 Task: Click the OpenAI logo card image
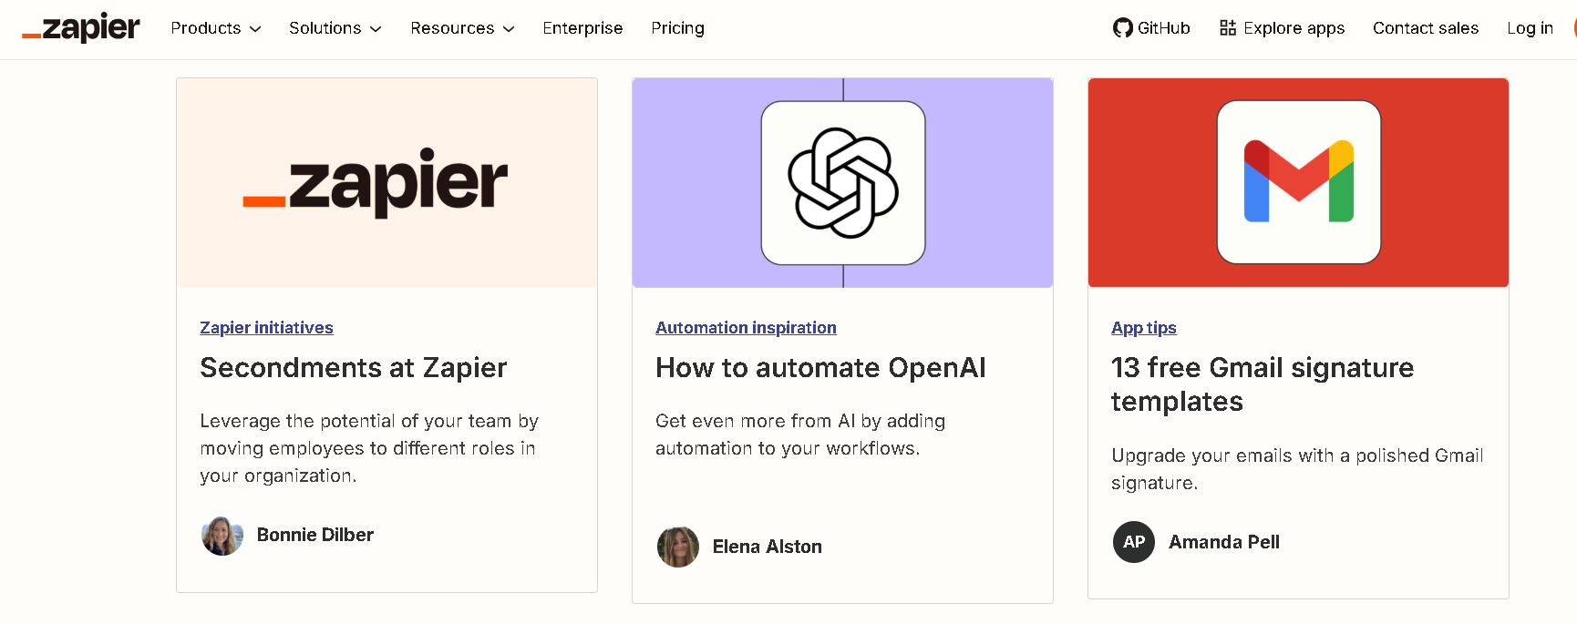click(x=842, y=183)
